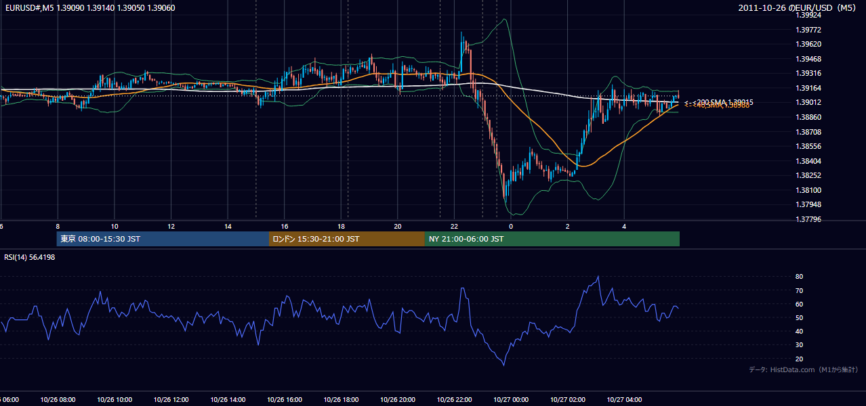Click price axis label 1.39012

[808, 102]
